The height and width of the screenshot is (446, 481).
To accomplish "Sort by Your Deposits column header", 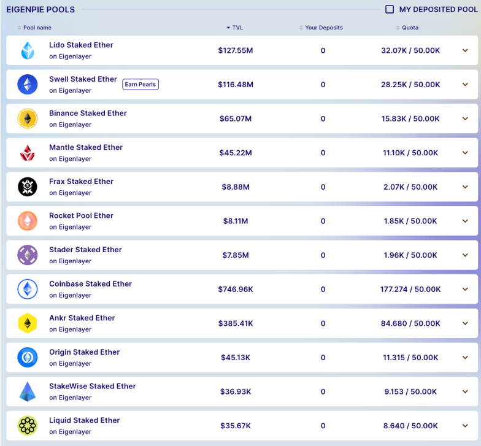I will pos(323,28).
